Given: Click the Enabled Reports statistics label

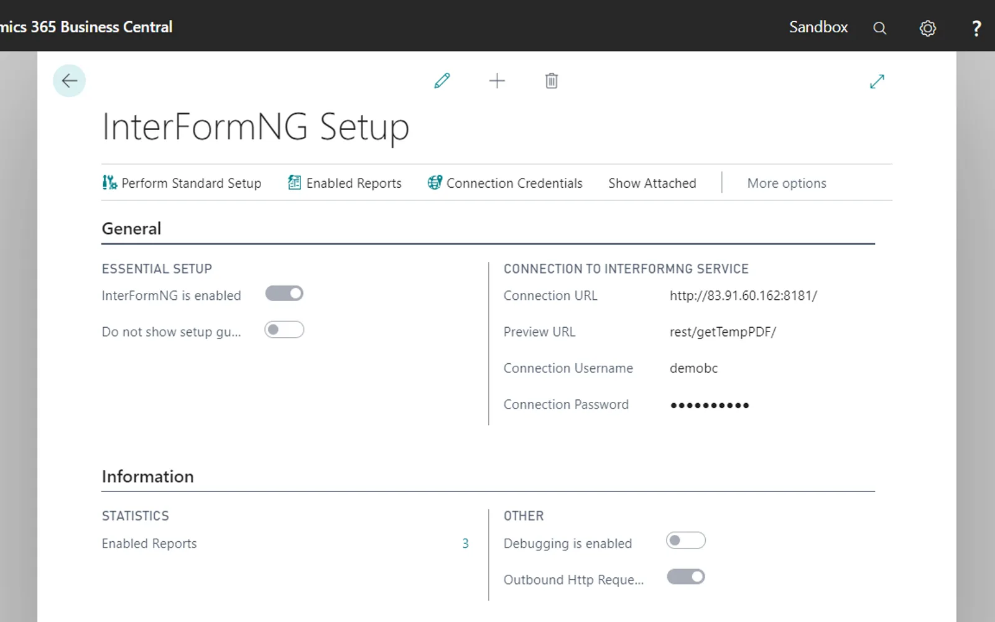Looking at the screenshot, I should (x=149, y=544).
